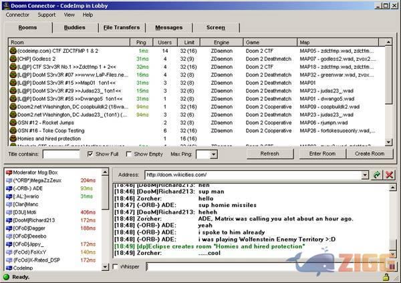Click the Doom2.net Judas23_ room icon
Viewport: 401px width, 283px height.
[13, 115]
